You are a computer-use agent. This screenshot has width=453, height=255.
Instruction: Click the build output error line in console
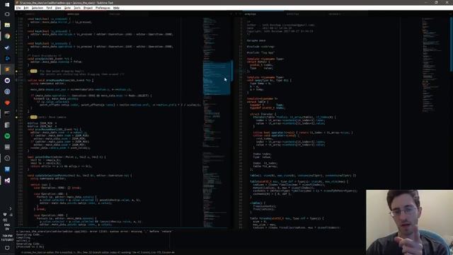94,232
